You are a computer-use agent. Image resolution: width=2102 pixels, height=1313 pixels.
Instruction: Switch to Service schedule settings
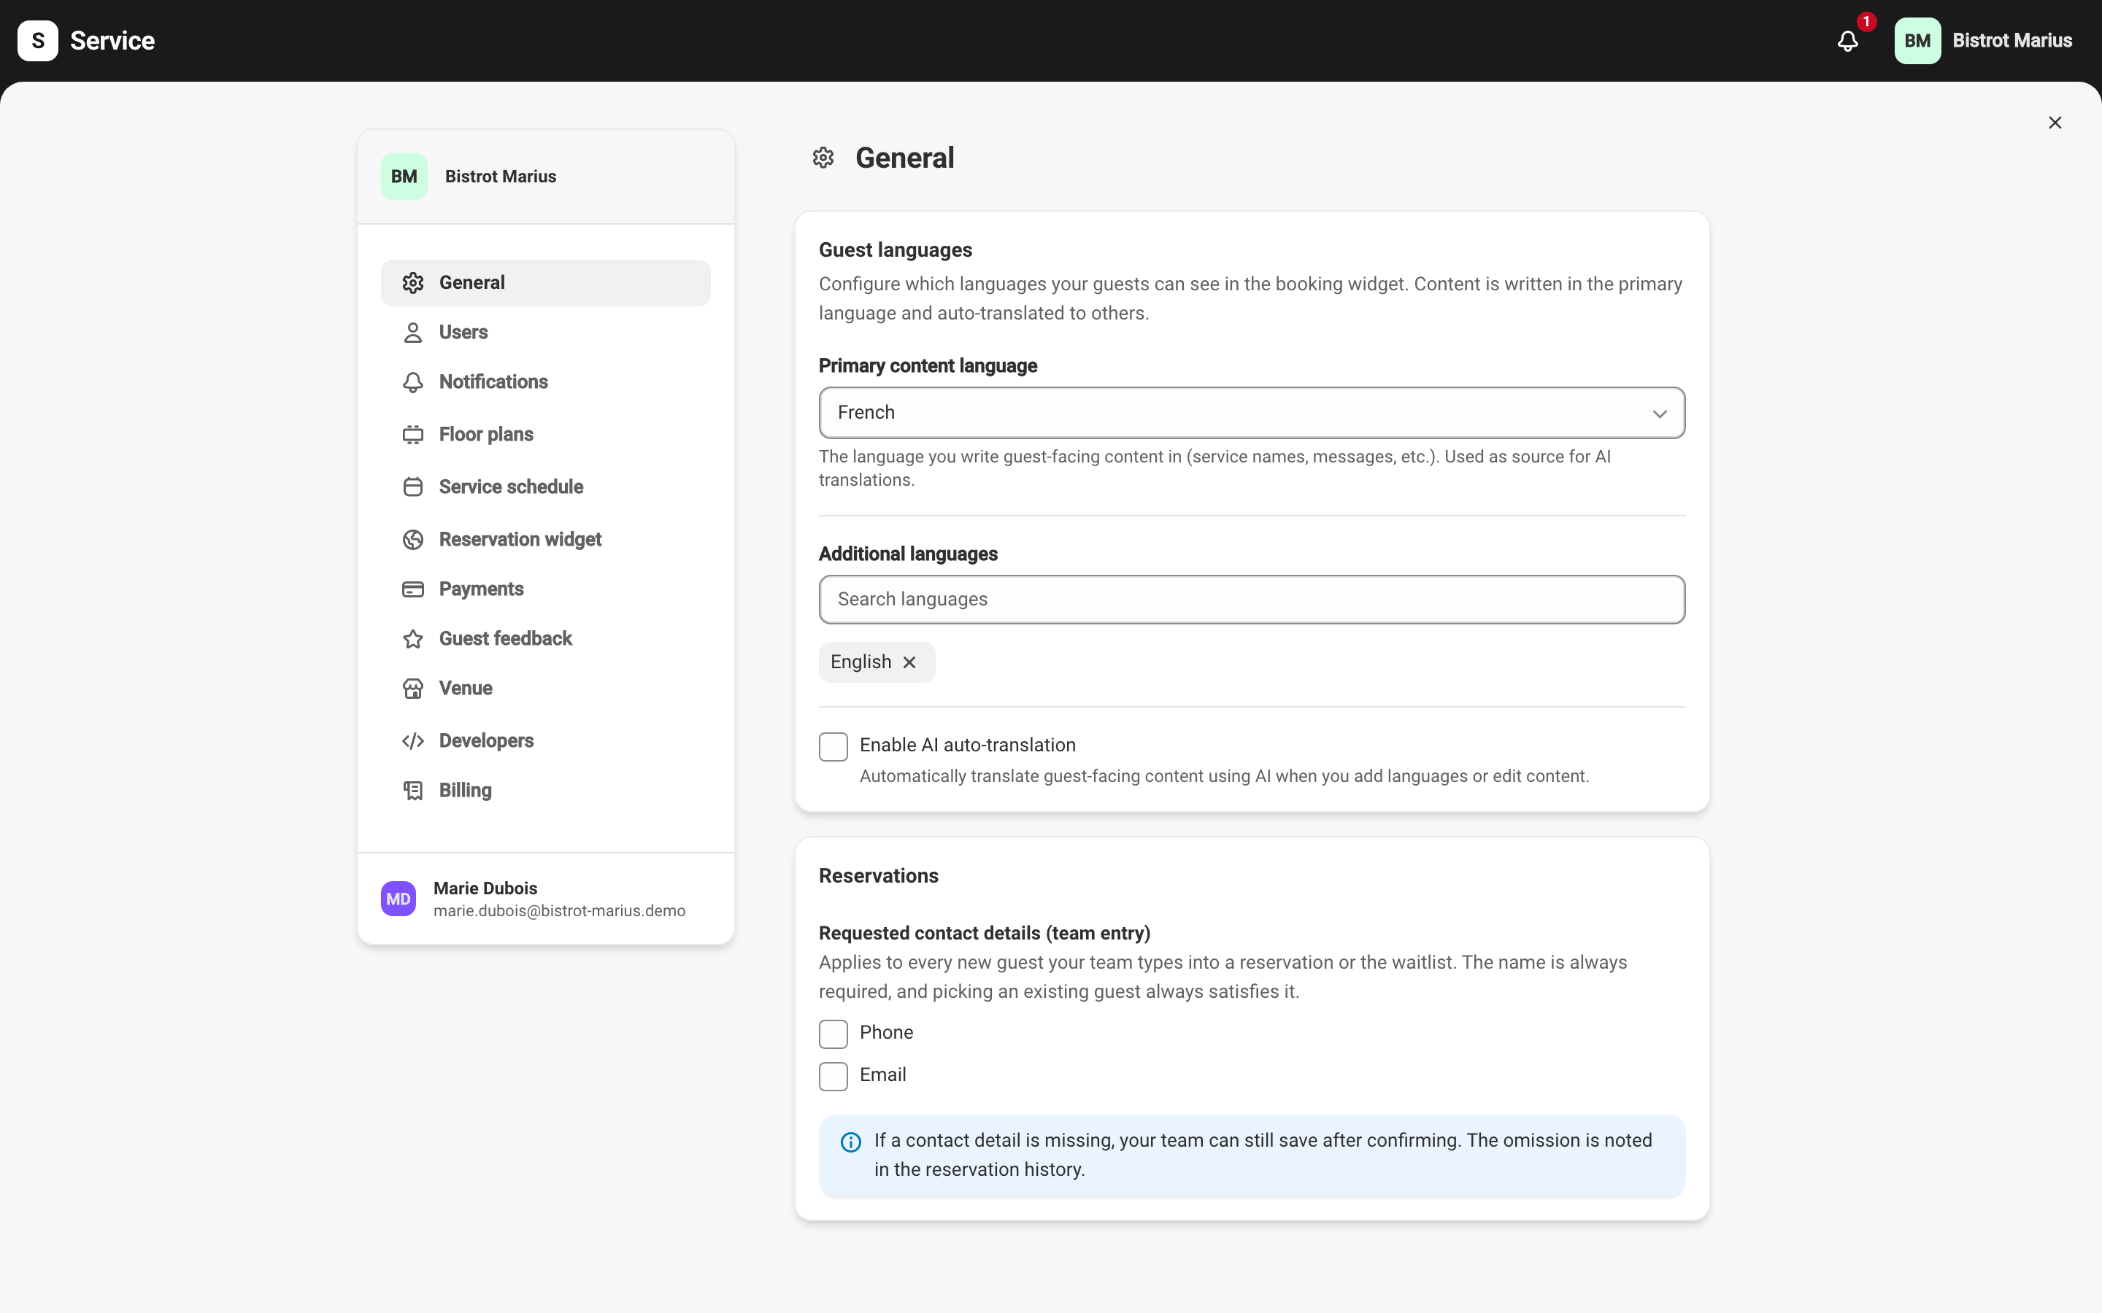click(545, 487)
